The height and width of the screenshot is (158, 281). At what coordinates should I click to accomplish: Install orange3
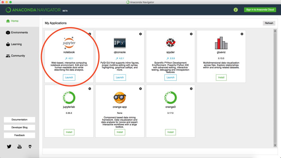(170, 132)
